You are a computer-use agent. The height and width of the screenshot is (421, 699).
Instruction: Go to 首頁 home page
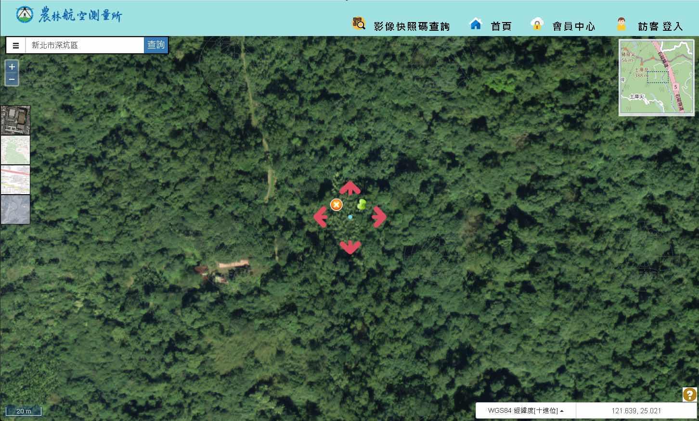point(490,25)
